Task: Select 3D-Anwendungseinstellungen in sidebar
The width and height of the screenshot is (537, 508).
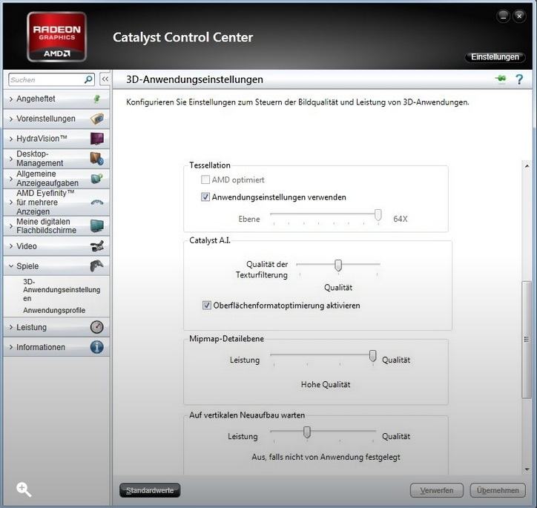Action: [x=62, y=290]
